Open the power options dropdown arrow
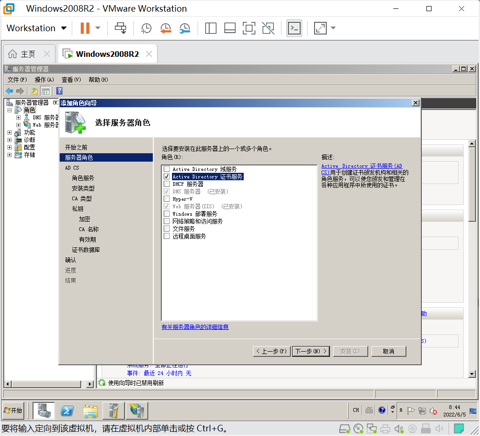The width and height of the screenshot is (480, 436). (x=98, y=28)
